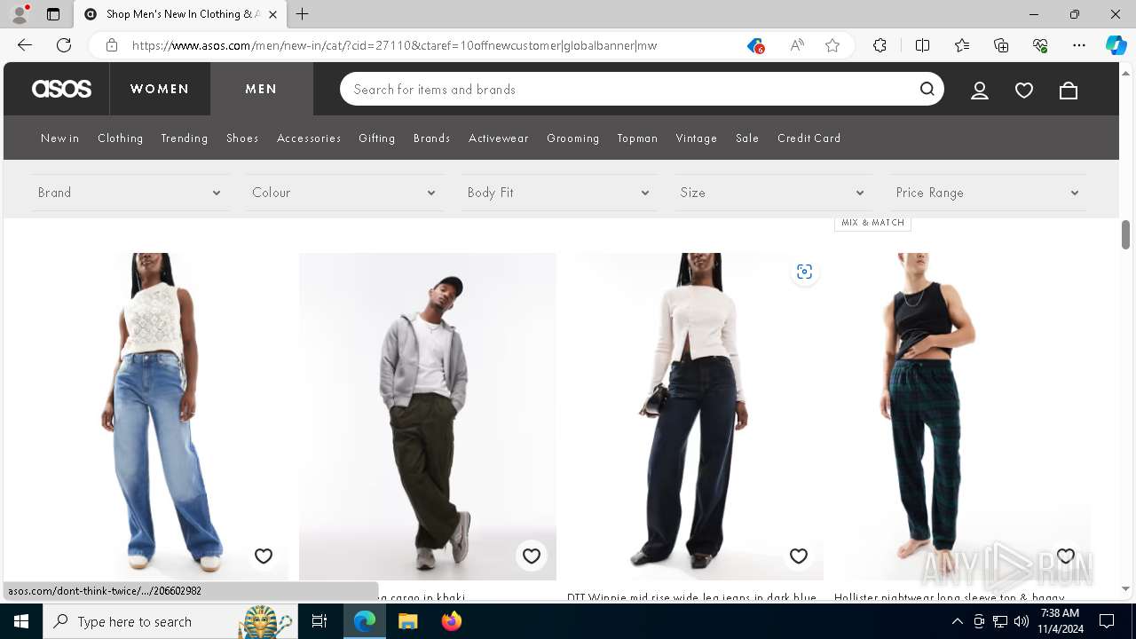Expand the Colour filter dropdown
Image resolution: width=1136 pixels, height=639 pixels.
pos(344,193)
